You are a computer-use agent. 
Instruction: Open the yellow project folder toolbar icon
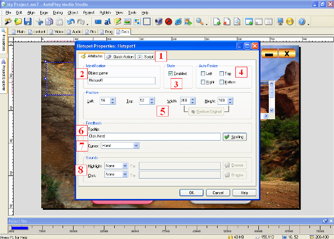click(18, 22)
